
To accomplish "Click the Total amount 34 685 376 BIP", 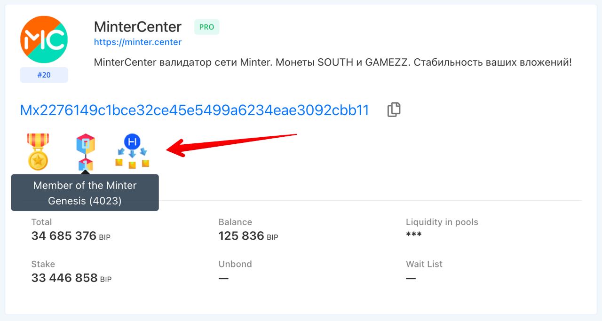I will 71,236.
